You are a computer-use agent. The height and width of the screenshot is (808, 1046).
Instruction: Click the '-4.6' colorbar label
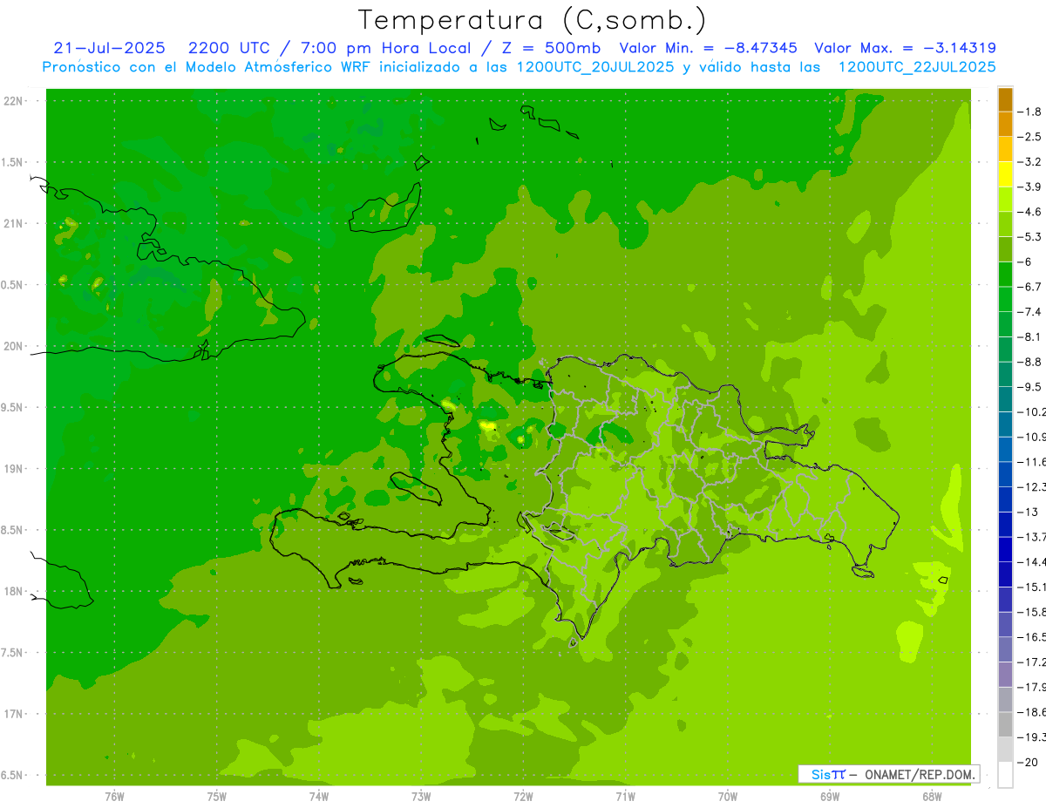(1030, 212)
